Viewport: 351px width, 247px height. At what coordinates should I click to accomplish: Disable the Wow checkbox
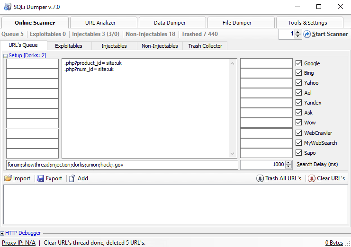tap(298, 123)
